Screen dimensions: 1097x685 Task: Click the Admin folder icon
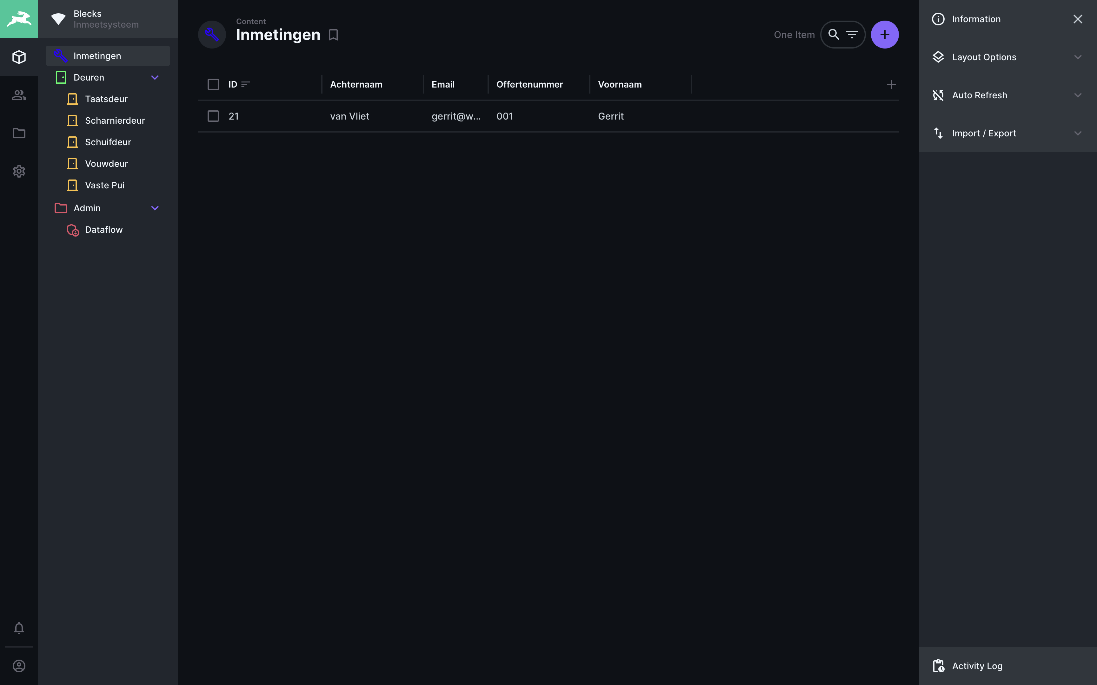click(61, 208)
